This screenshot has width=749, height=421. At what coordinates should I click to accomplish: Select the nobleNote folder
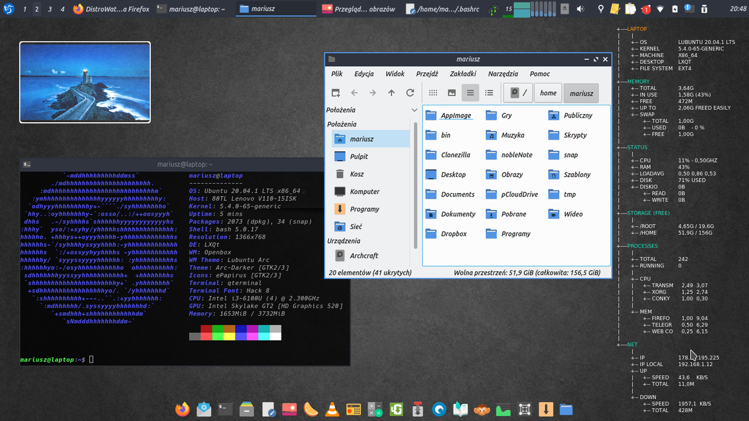click(x=510, y=155)
